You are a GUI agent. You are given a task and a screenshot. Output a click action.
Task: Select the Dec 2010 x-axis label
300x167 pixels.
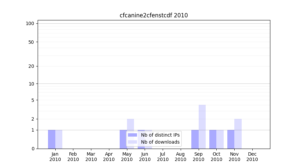pyautogui.click(x=252, y=157)
